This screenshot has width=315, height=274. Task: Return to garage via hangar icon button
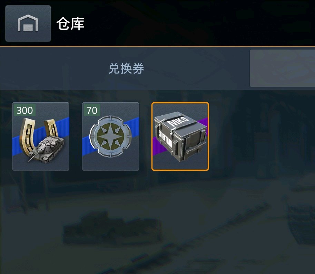point(28,23)
